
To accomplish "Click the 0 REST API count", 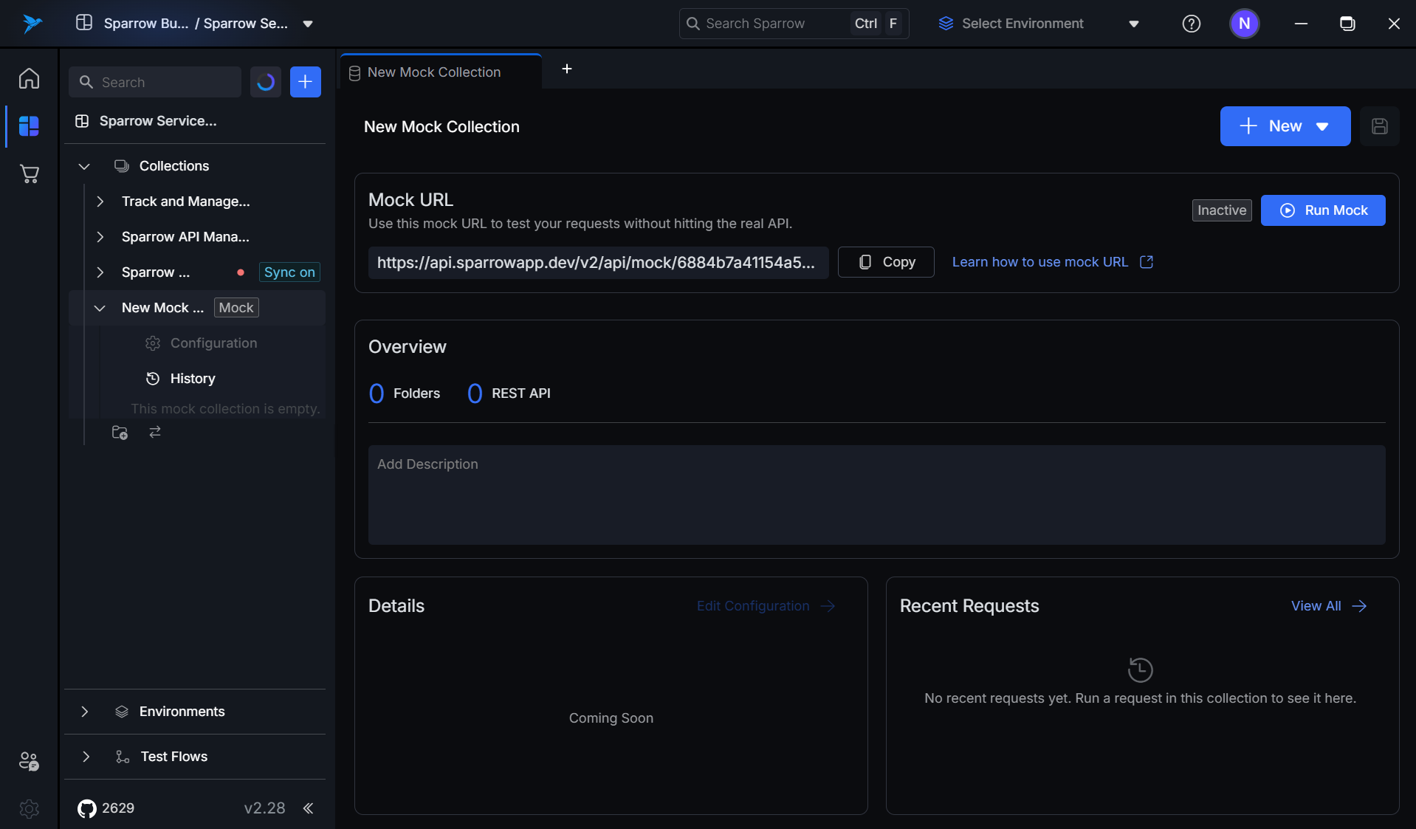I will (x=509, y=393).
